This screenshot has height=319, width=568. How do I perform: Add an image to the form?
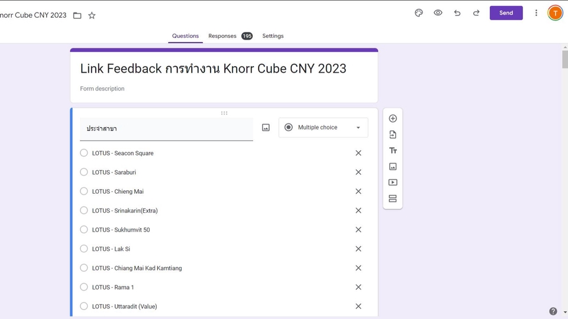pos(393,167)
